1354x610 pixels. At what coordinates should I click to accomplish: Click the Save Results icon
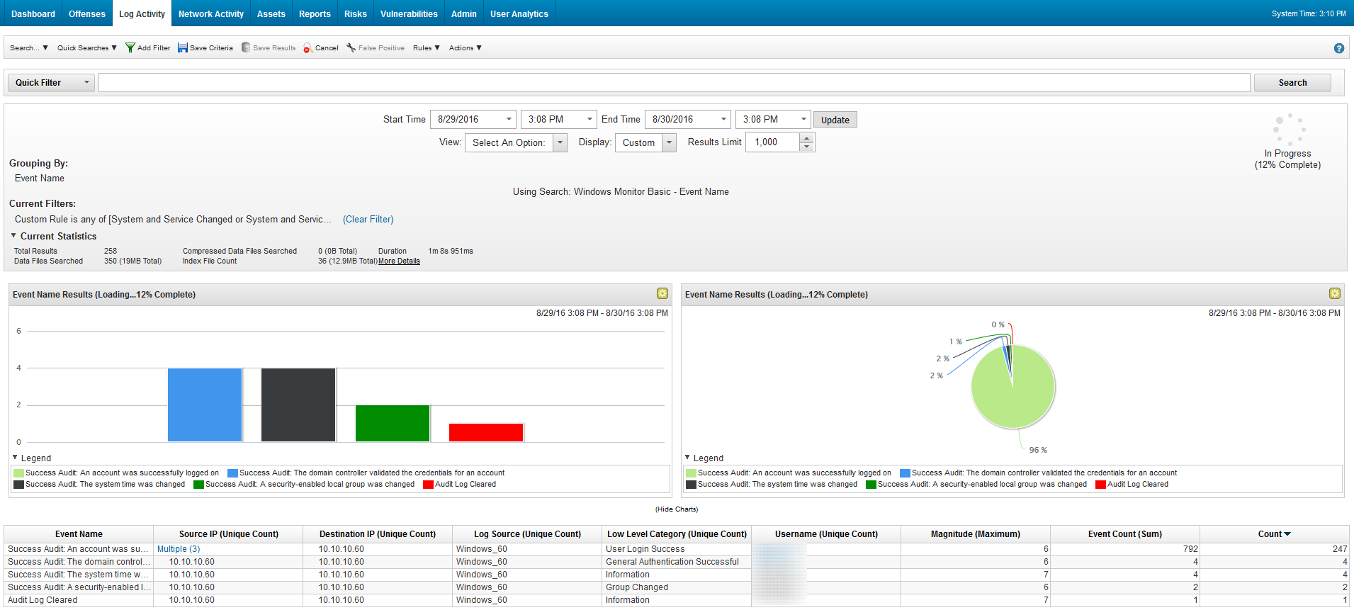[246, 47]
